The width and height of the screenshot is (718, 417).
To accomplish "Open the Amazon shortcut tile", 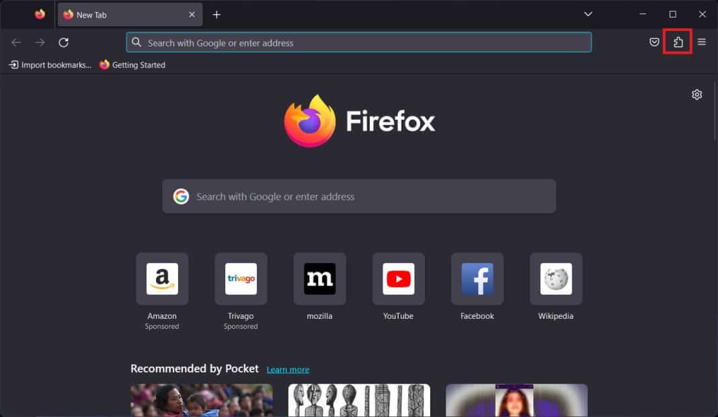I will 162,278.
